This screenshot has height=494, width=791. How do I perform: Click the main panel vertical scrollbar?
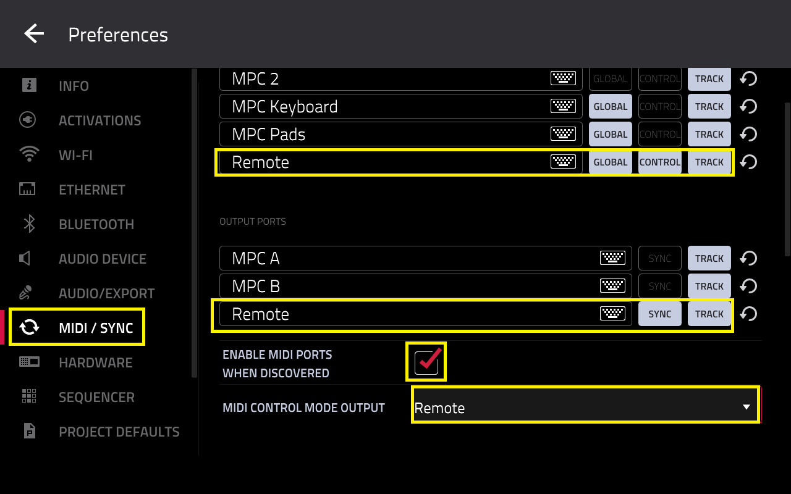[x=787, y=179]
